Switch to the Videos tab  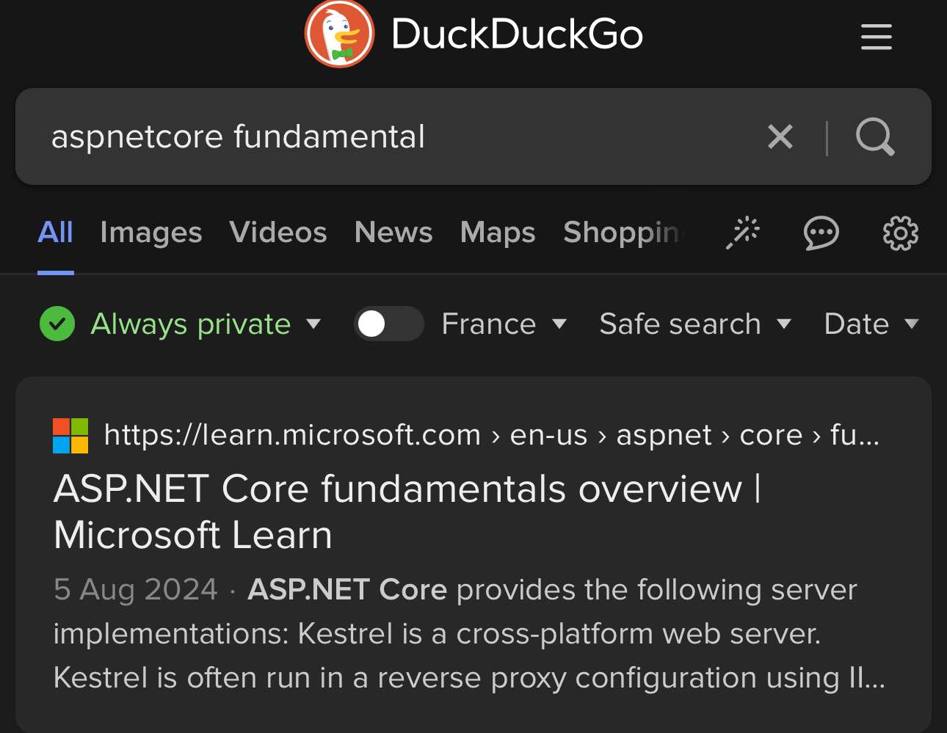(277, 233)
